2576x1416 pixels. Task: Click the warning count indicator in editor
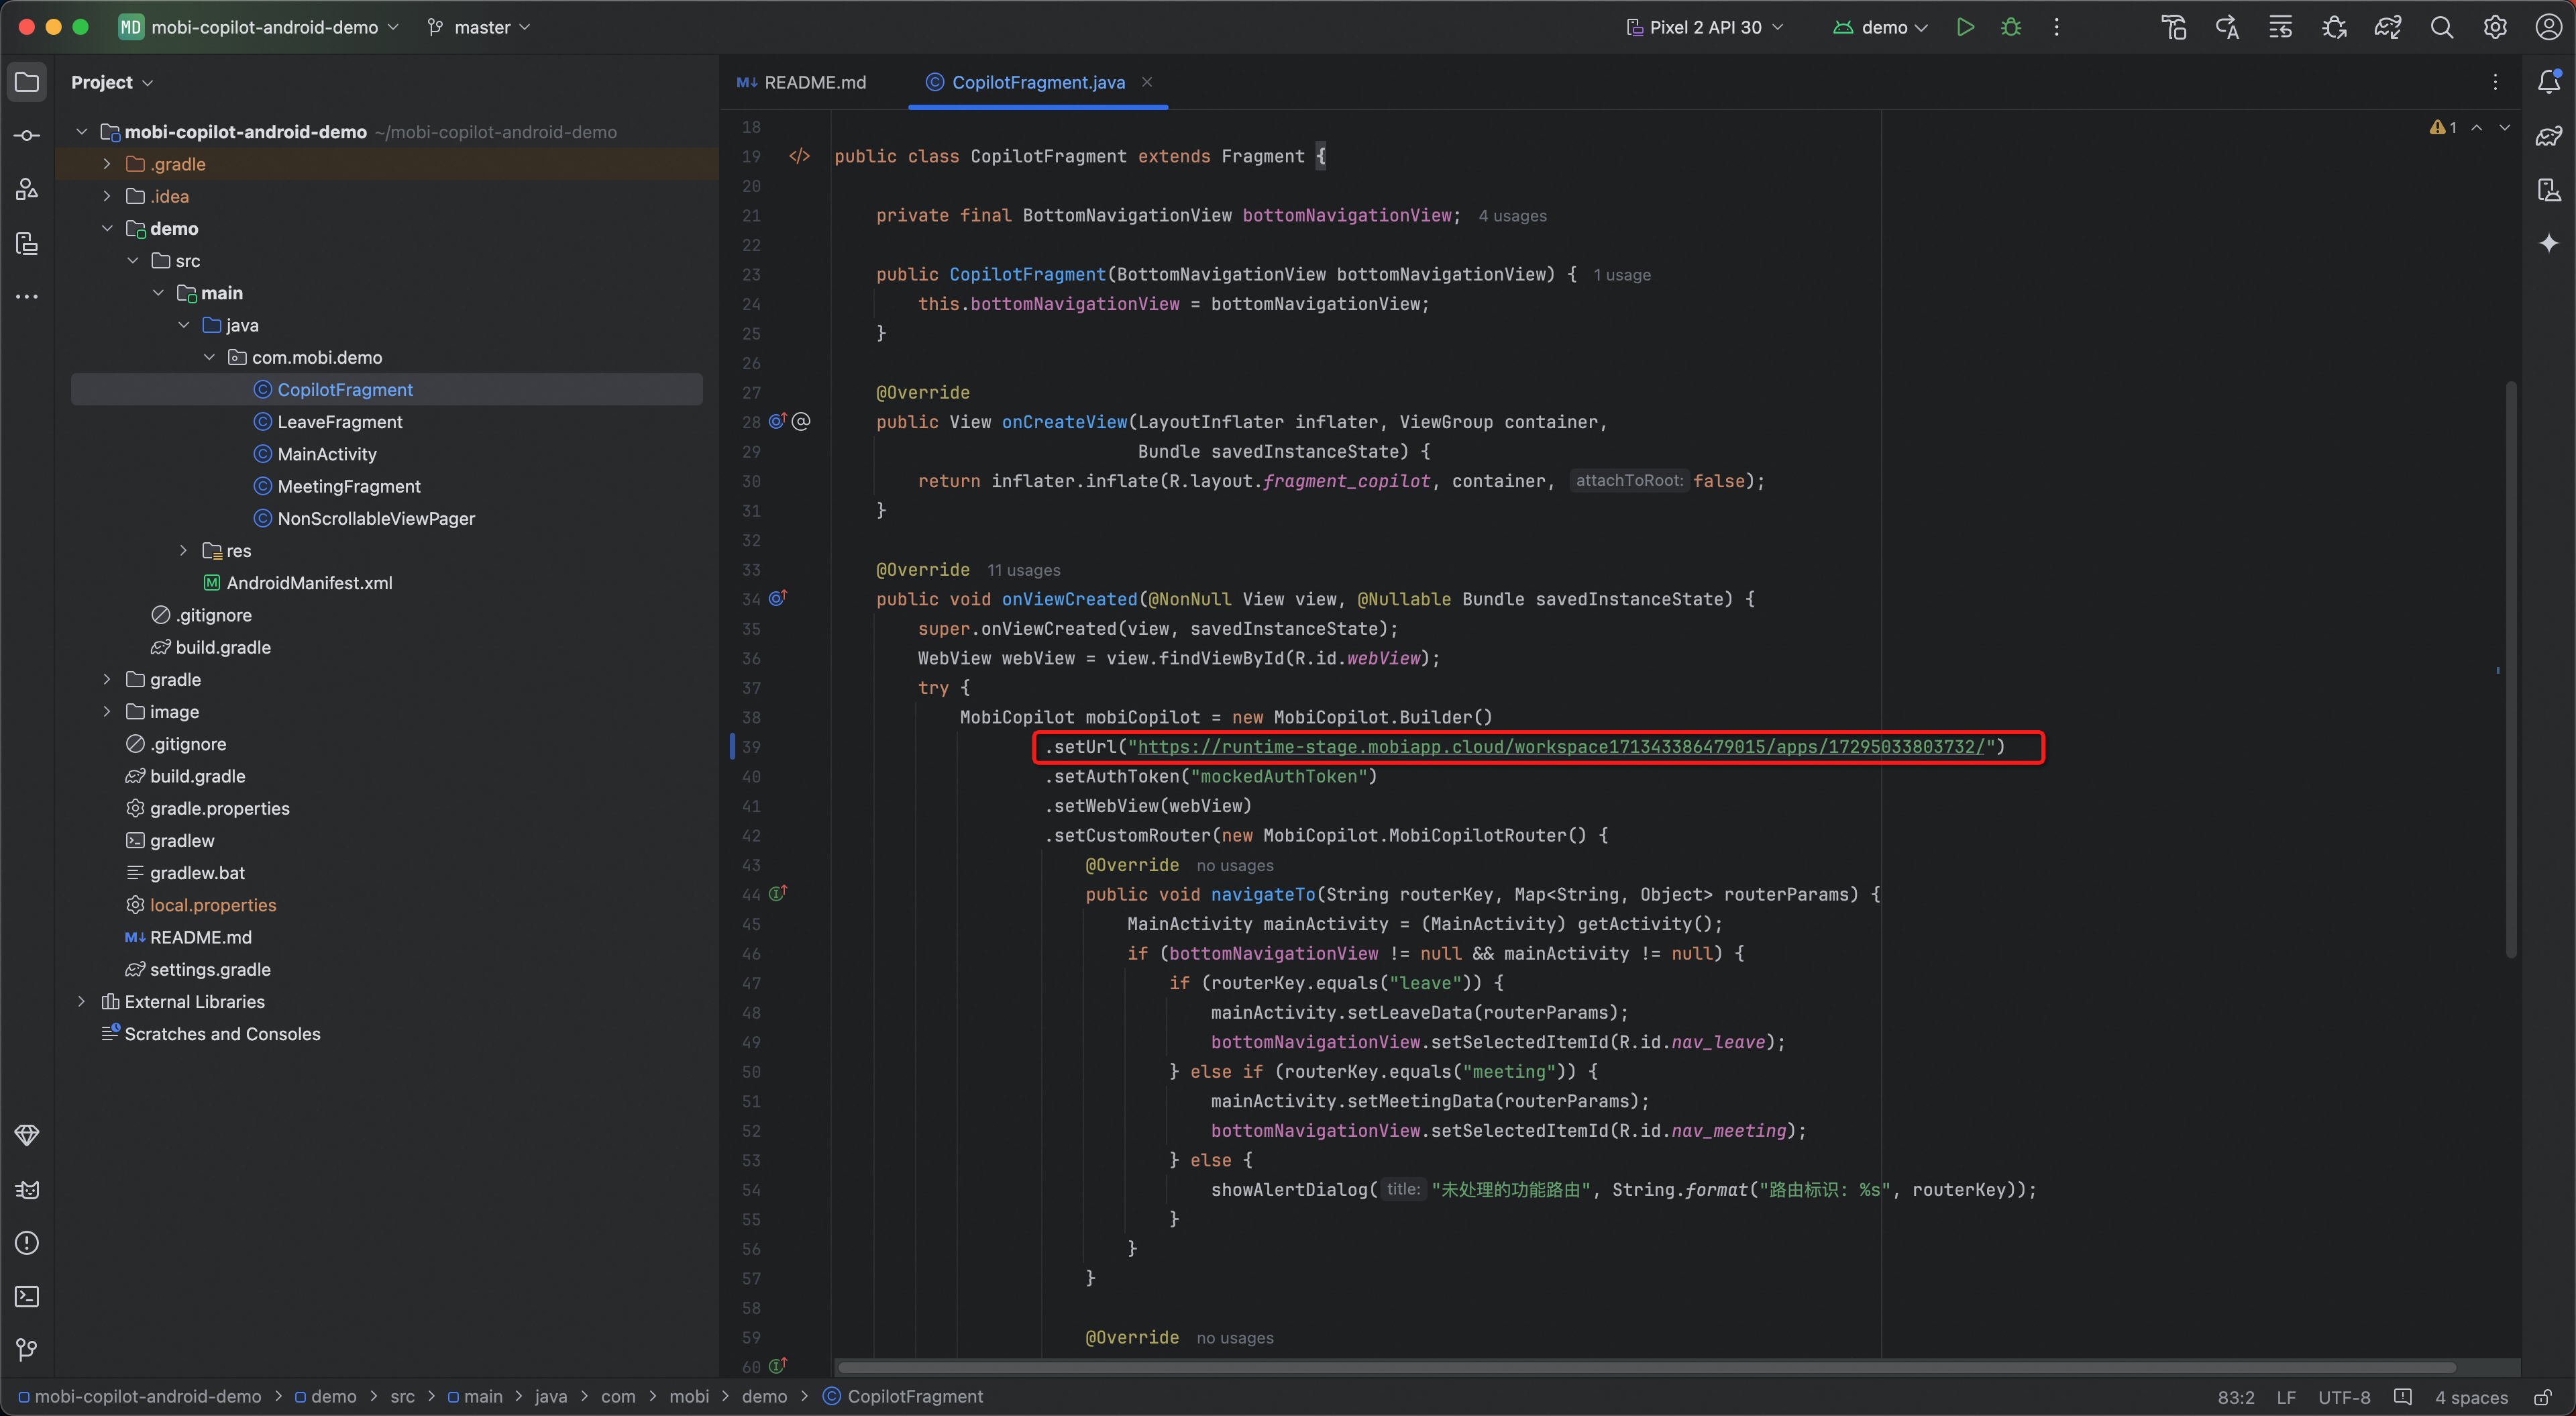2443,127
